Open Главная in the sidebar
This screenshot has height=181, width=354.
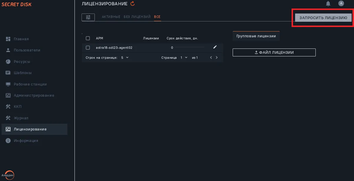pyautogui.click(x=34, y=39)
